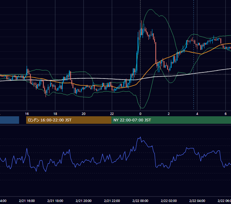Click the 2/22 00:00 date label
Screen dimensions: 231x204
(x=140, y=201)
